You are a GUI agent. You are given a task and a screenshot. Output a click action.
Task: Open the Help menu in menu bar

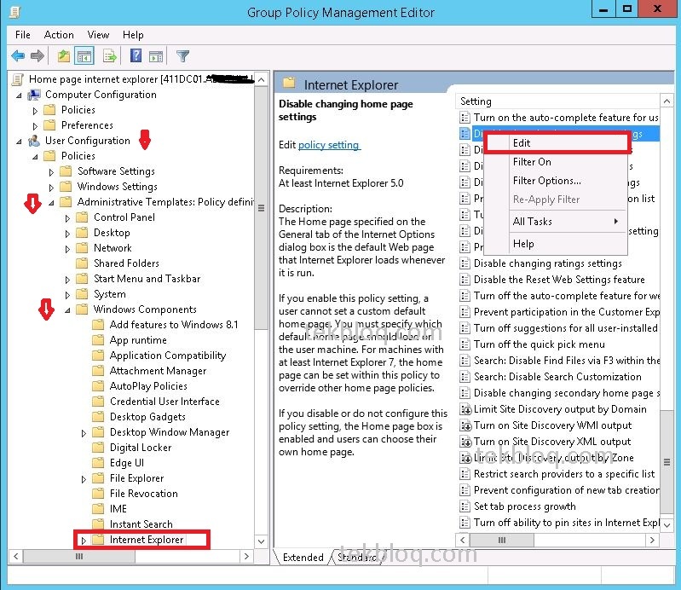pyautogui.click(x=133, y=35)
